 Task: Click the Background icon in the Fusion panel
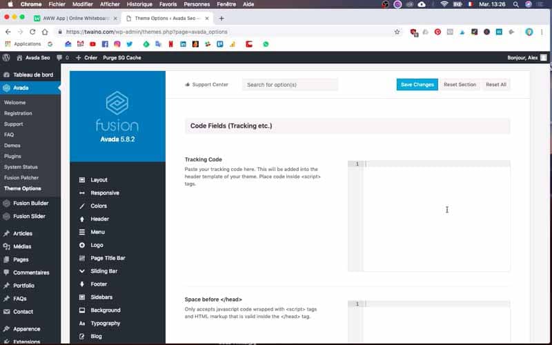point(82,310)
